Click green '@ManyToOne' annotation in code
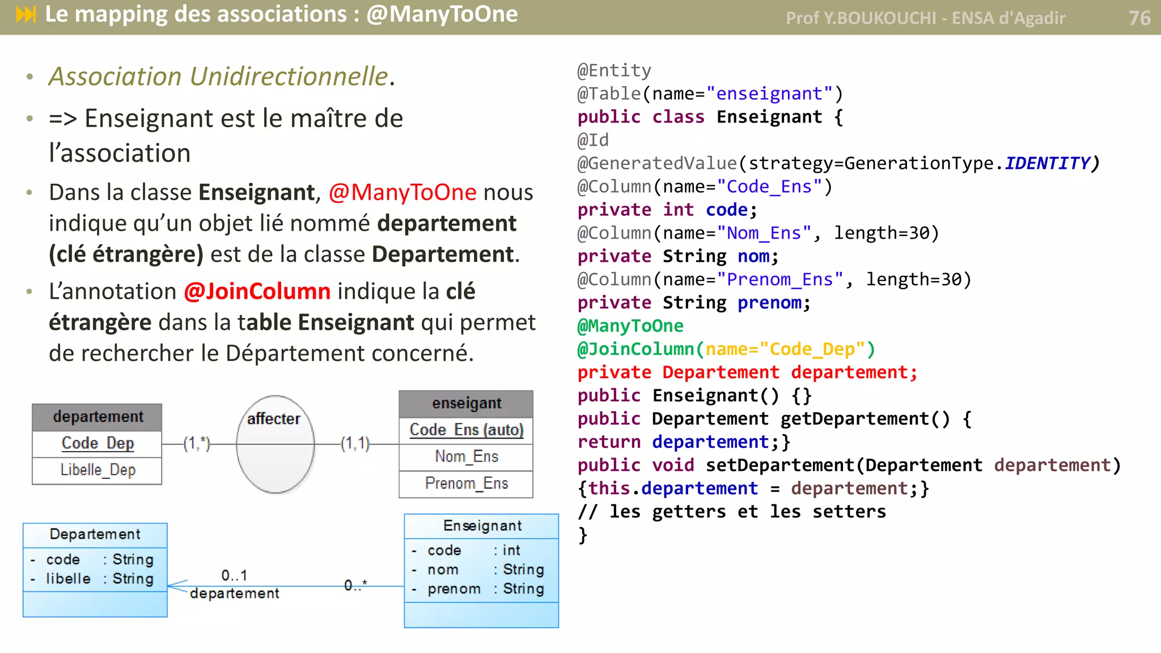Viewport: 1161px width, 653px height. (x=630, y=326)
